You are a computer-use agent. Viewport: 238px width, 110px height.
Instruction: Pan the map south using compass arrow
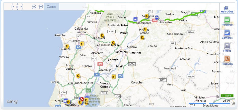17,9
